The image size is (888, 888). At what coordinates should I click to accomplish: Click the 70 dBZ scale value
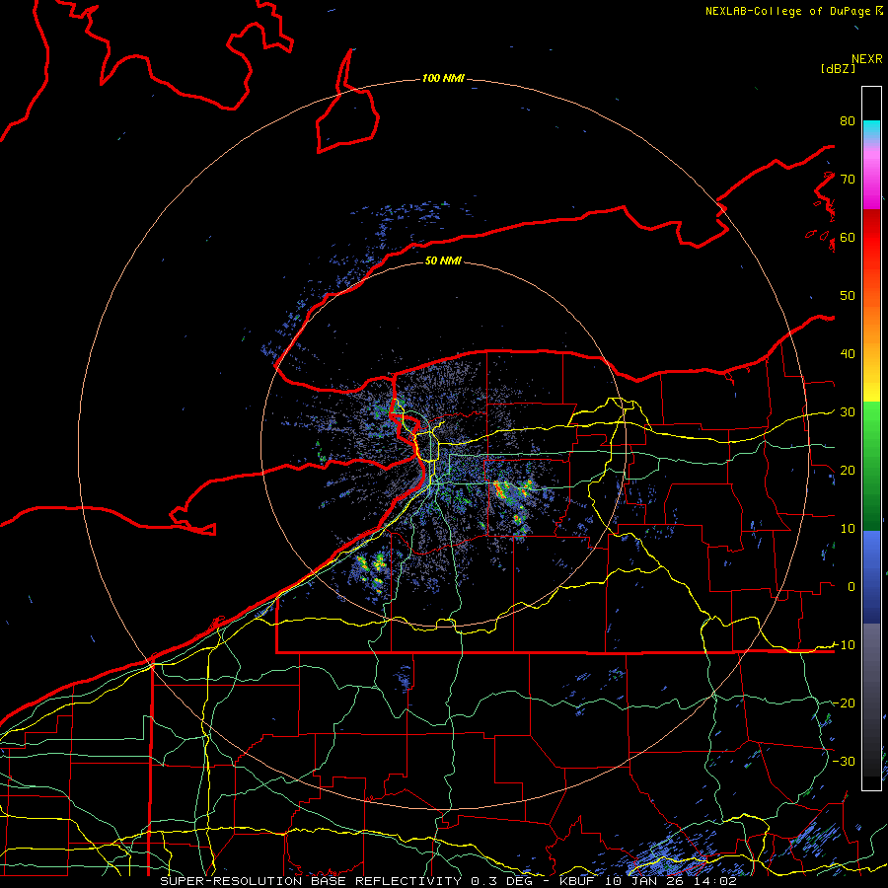848,179
